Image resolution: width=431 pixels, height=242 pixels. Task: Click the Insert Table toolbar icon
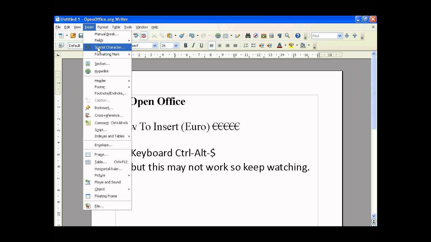tap(226, 36)
